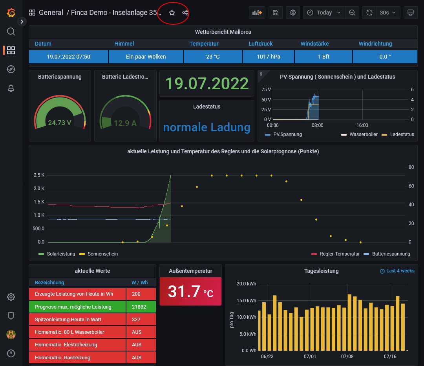
Task: Open the Alerting bell icon
Action: (11, 88)
